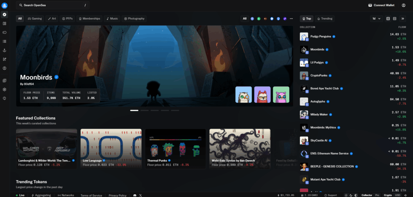413x197 pixels.
Task: Filter by Polygon purple chain icon
Action: point(285,18)
